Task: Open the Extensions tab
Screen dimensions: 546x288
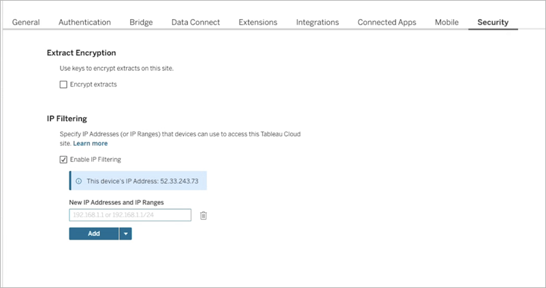Action: [x=257, y=22]
